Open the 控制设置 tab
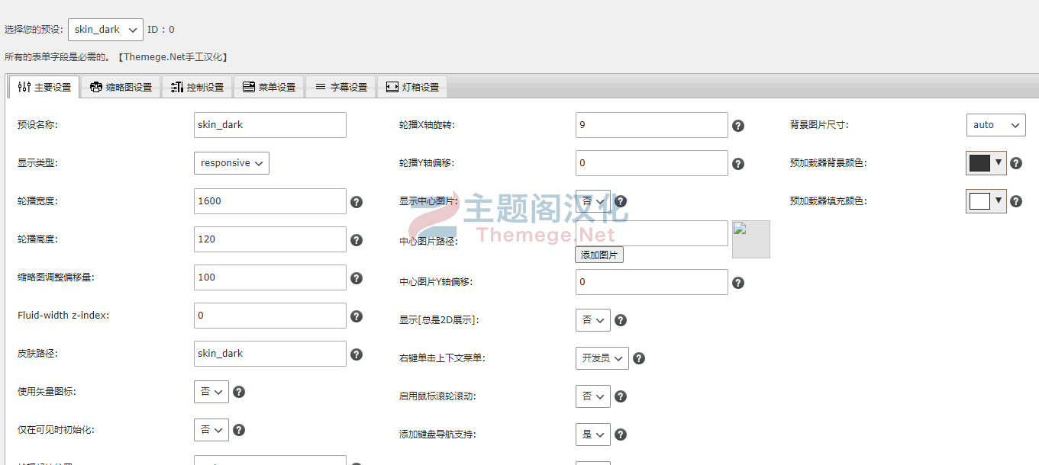The width and height of the screenshot is (1039, 465). pos(197,87)
